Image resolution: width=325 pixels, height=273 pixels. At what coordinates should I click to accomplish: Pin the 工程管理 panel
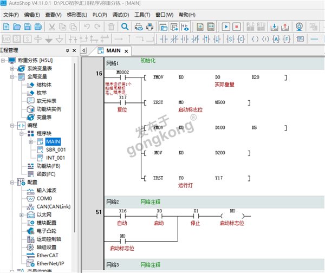click(67, 50)
